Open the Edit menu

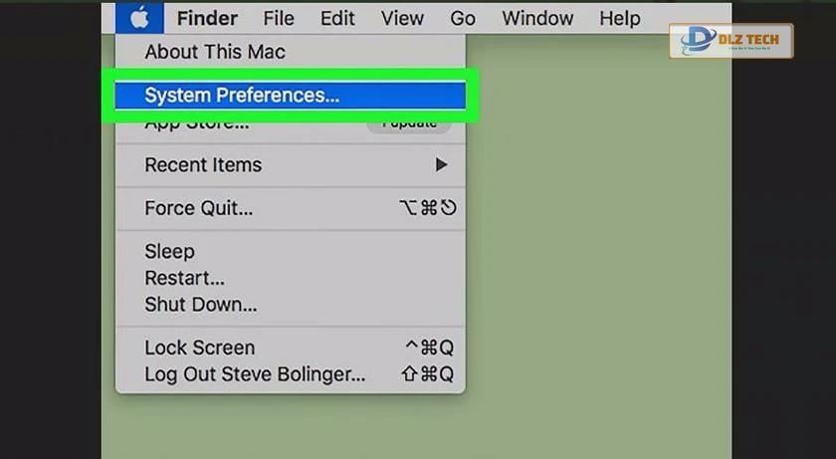pos(338,18)
